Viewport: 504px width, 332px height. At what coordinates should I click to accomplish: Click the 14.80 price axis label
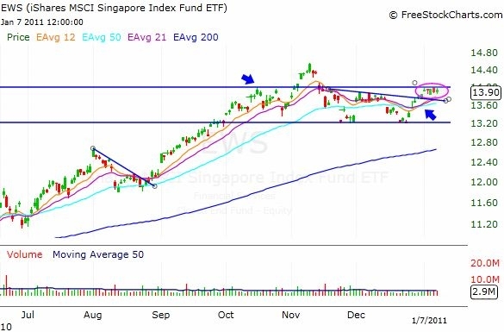(483, 53)
